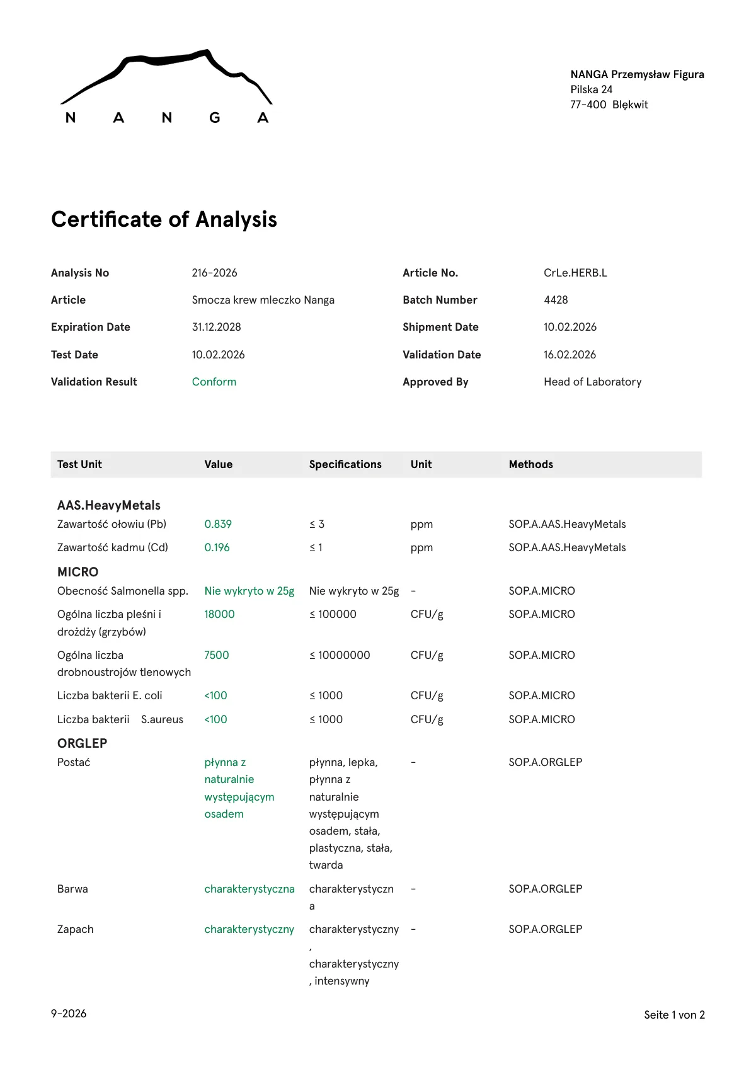Click the company name "NANGA Przemysław Figura"
Screen dimensions: 756x1069
tap(638, 74)
